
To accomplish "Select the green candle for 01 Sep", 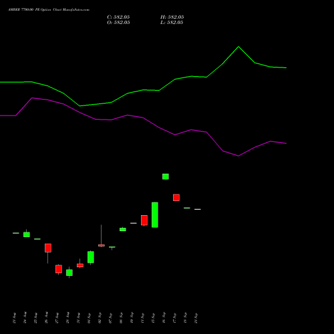I will pyautogui.click(x=91, y=257).
